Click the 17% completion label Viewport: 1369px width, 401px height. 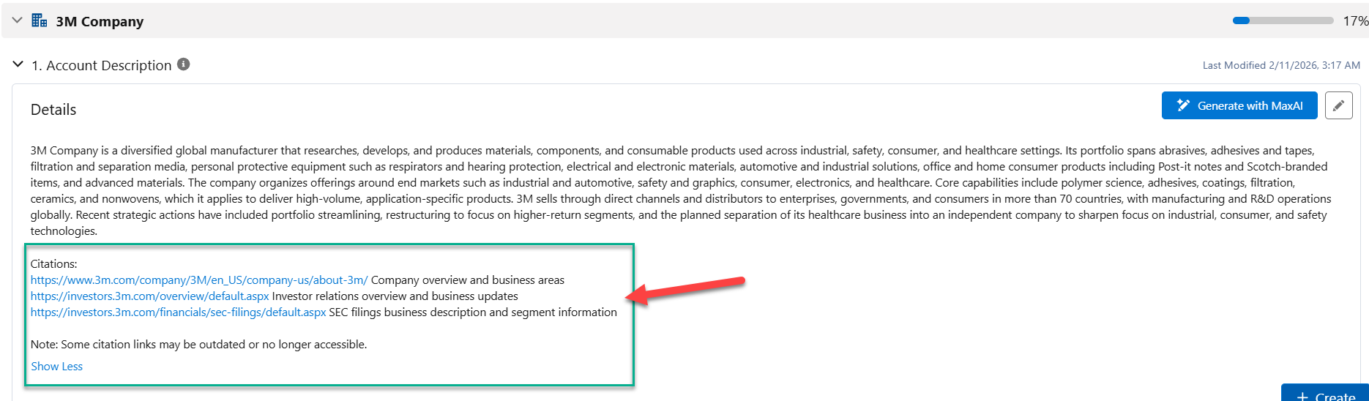pyautogui.click(x=1355, y=21)
